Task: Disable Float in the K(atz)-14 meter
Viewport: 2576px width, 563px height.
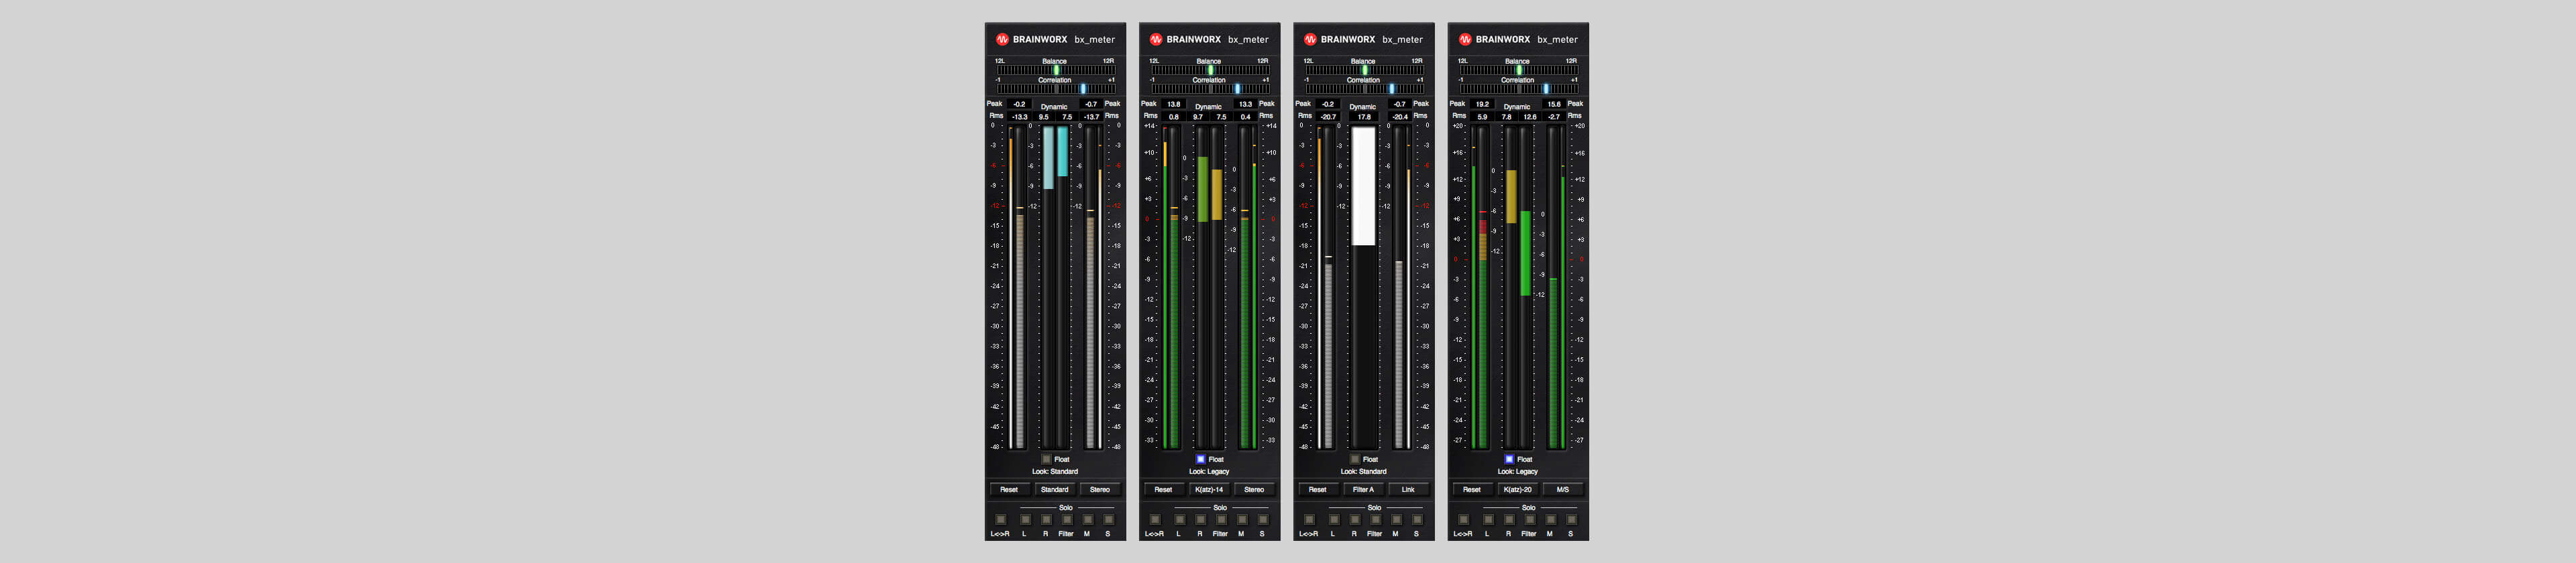Action: [x=1201, y=459]
